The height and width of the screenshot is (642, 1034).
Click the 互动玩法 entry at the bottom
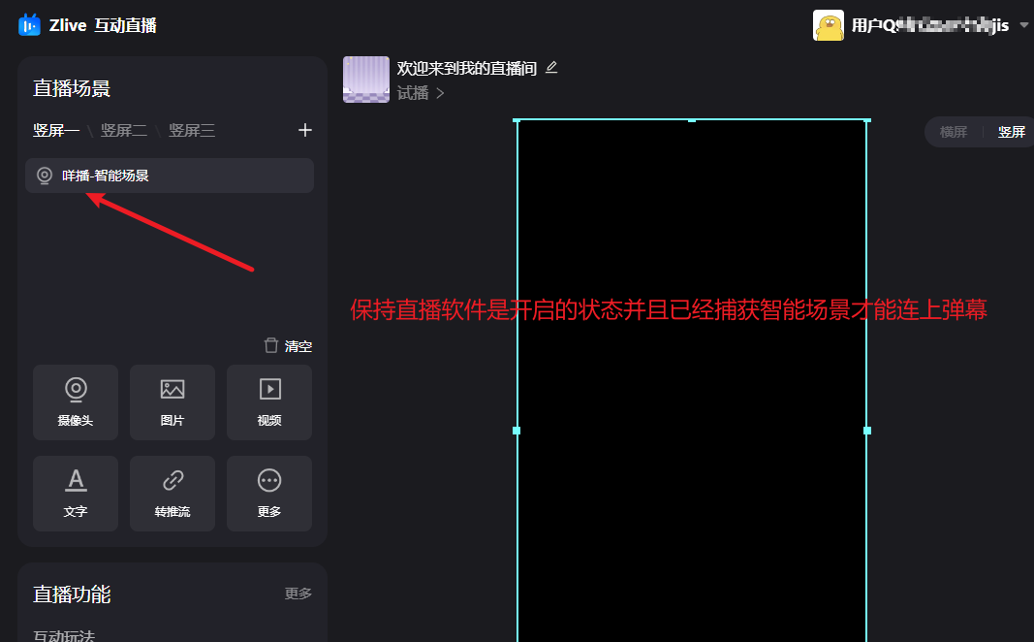click(x=66, y=635)
